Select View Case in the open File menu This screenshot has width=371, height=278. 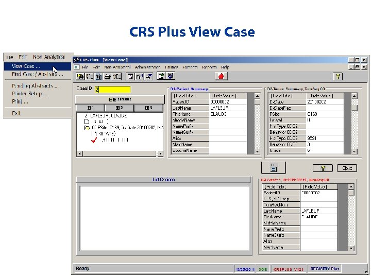coord(38,66)
